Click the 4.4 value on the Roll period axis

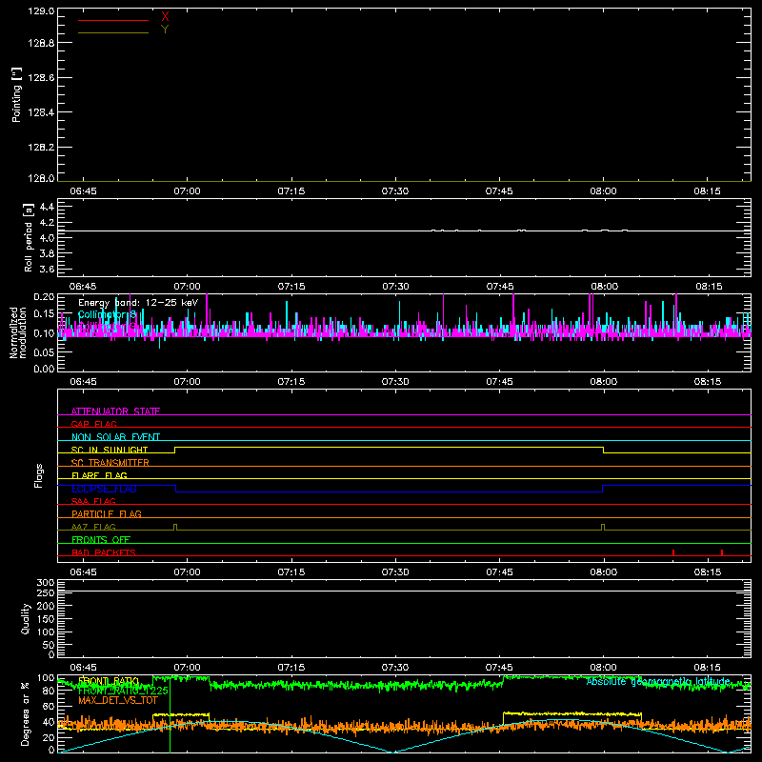coord(47,207)
